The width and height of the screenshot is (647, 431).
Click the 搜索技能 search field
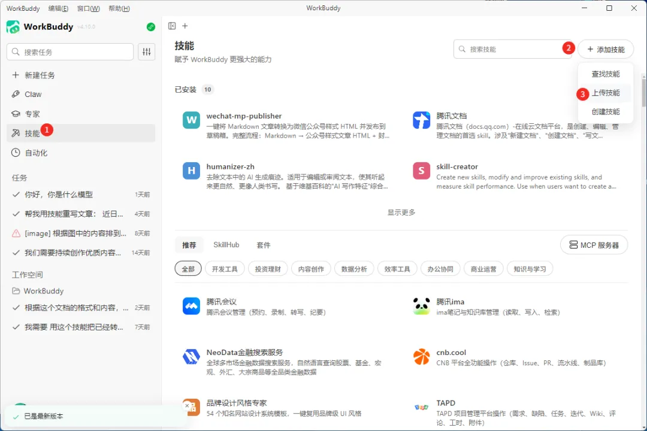pos(512,49)
